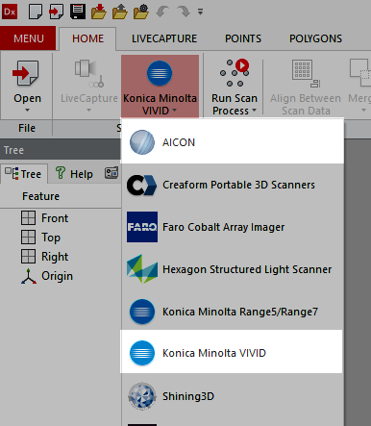Undo the last action
This screenshot has width=371, height=426.
[162, 13]
